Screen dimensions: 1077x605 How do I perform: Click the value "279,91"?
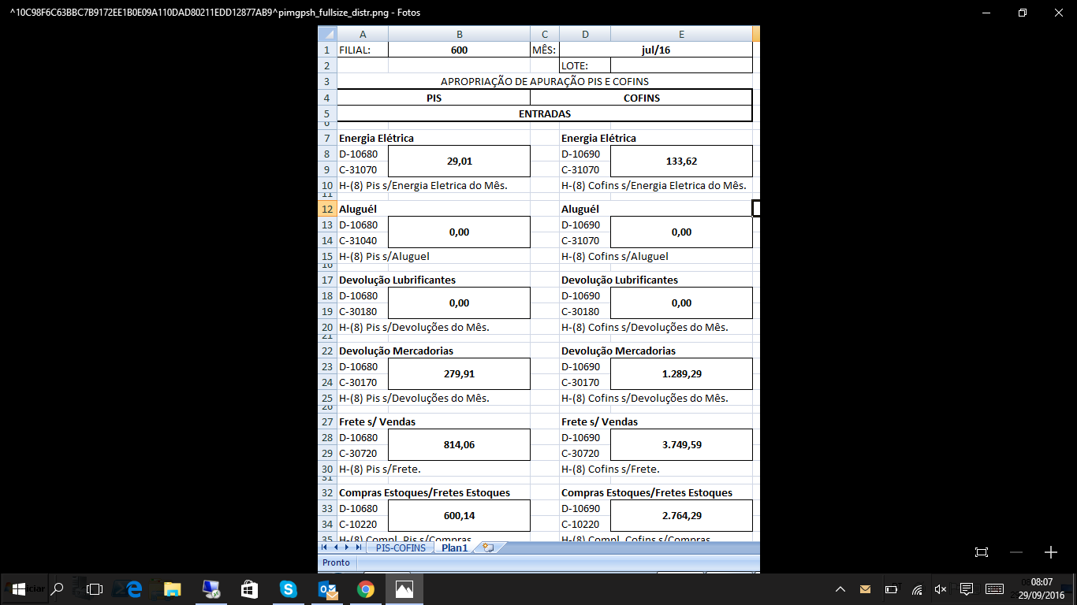click(460, 373)
